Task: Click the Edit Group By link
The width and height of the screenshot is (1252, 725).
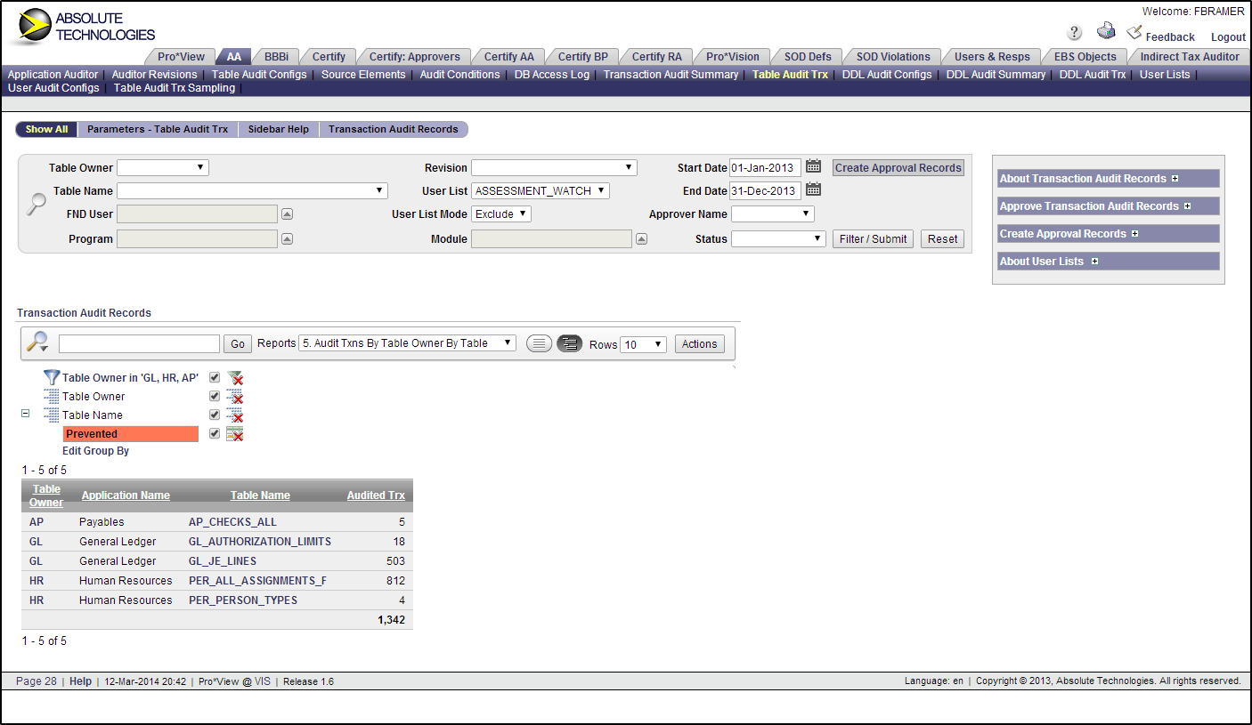Action: pyautogui.click(x=95, y=451)
